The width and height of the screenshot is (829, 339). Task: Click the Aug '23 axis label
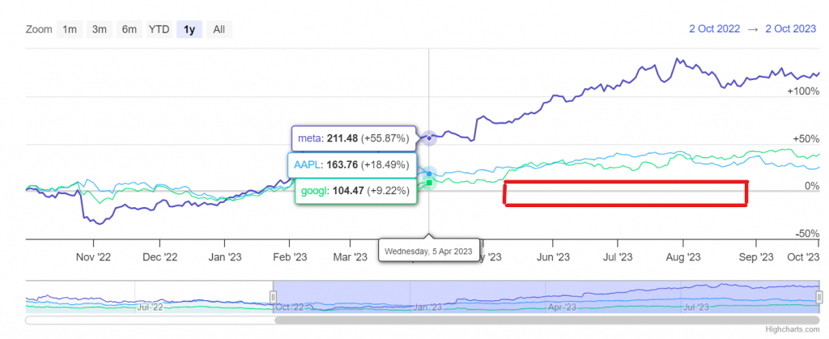pos(683,257)
